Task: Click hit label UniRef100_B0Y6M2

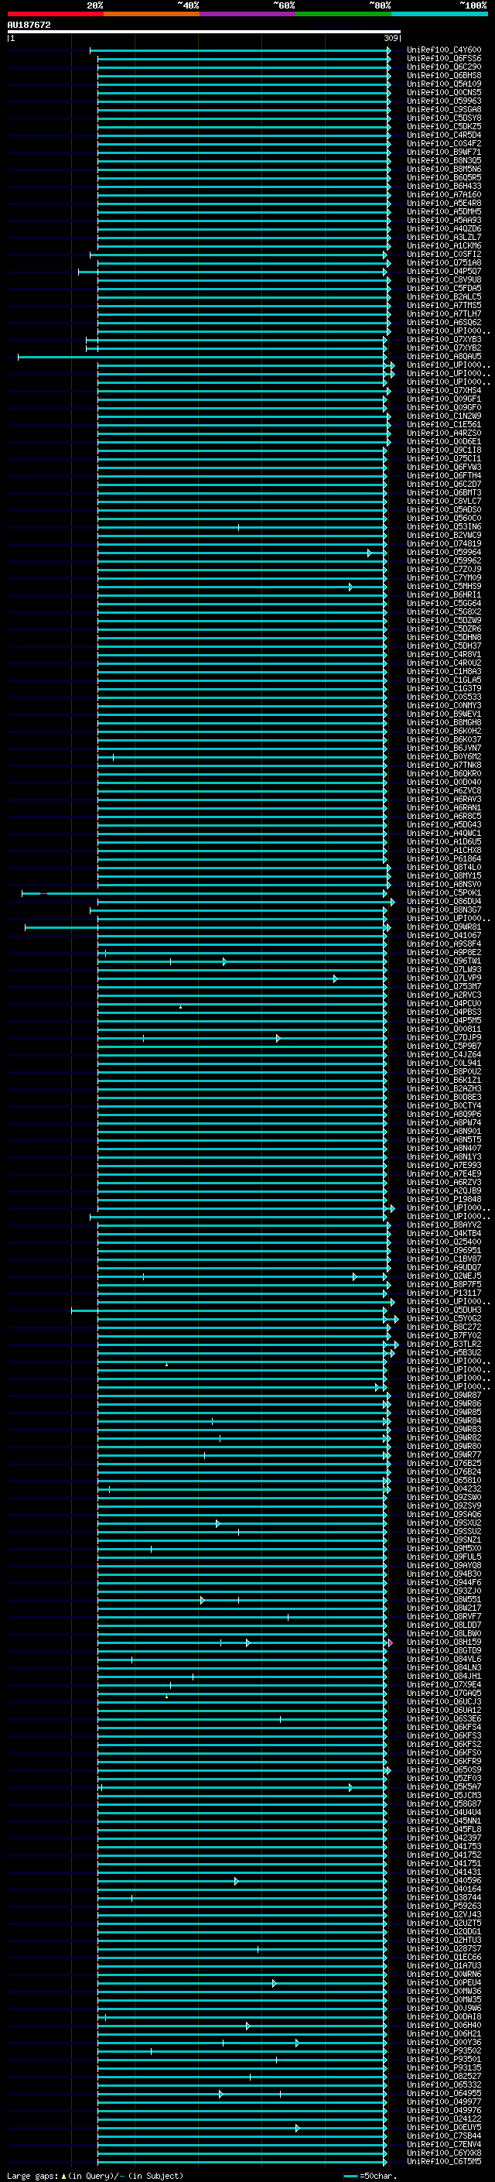Action: [443, 756]
